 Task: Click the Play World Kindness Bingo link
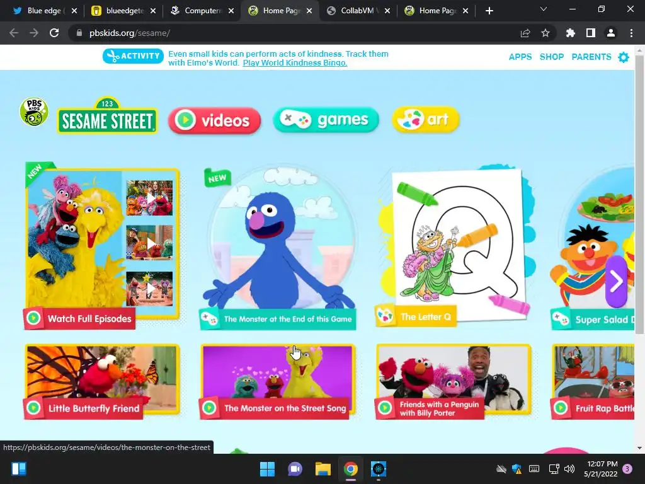coord(295,63)
